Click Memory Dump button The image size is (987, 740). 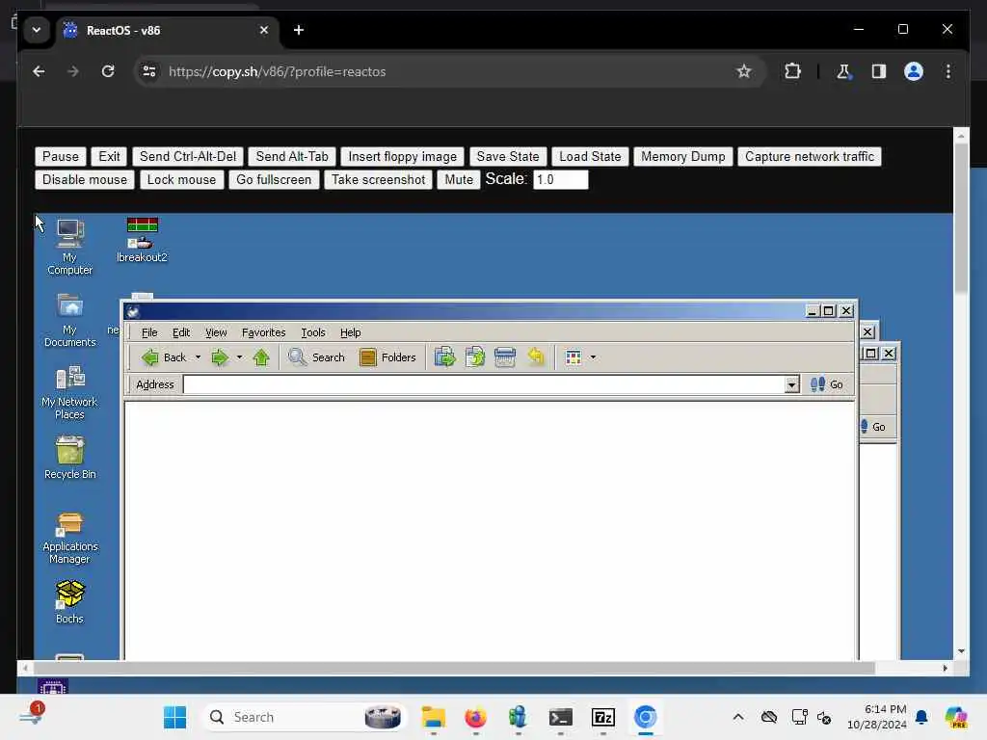point(683,157)
